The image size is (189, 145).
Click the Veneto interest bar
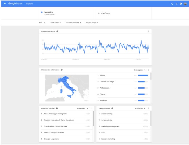point(143,94)
